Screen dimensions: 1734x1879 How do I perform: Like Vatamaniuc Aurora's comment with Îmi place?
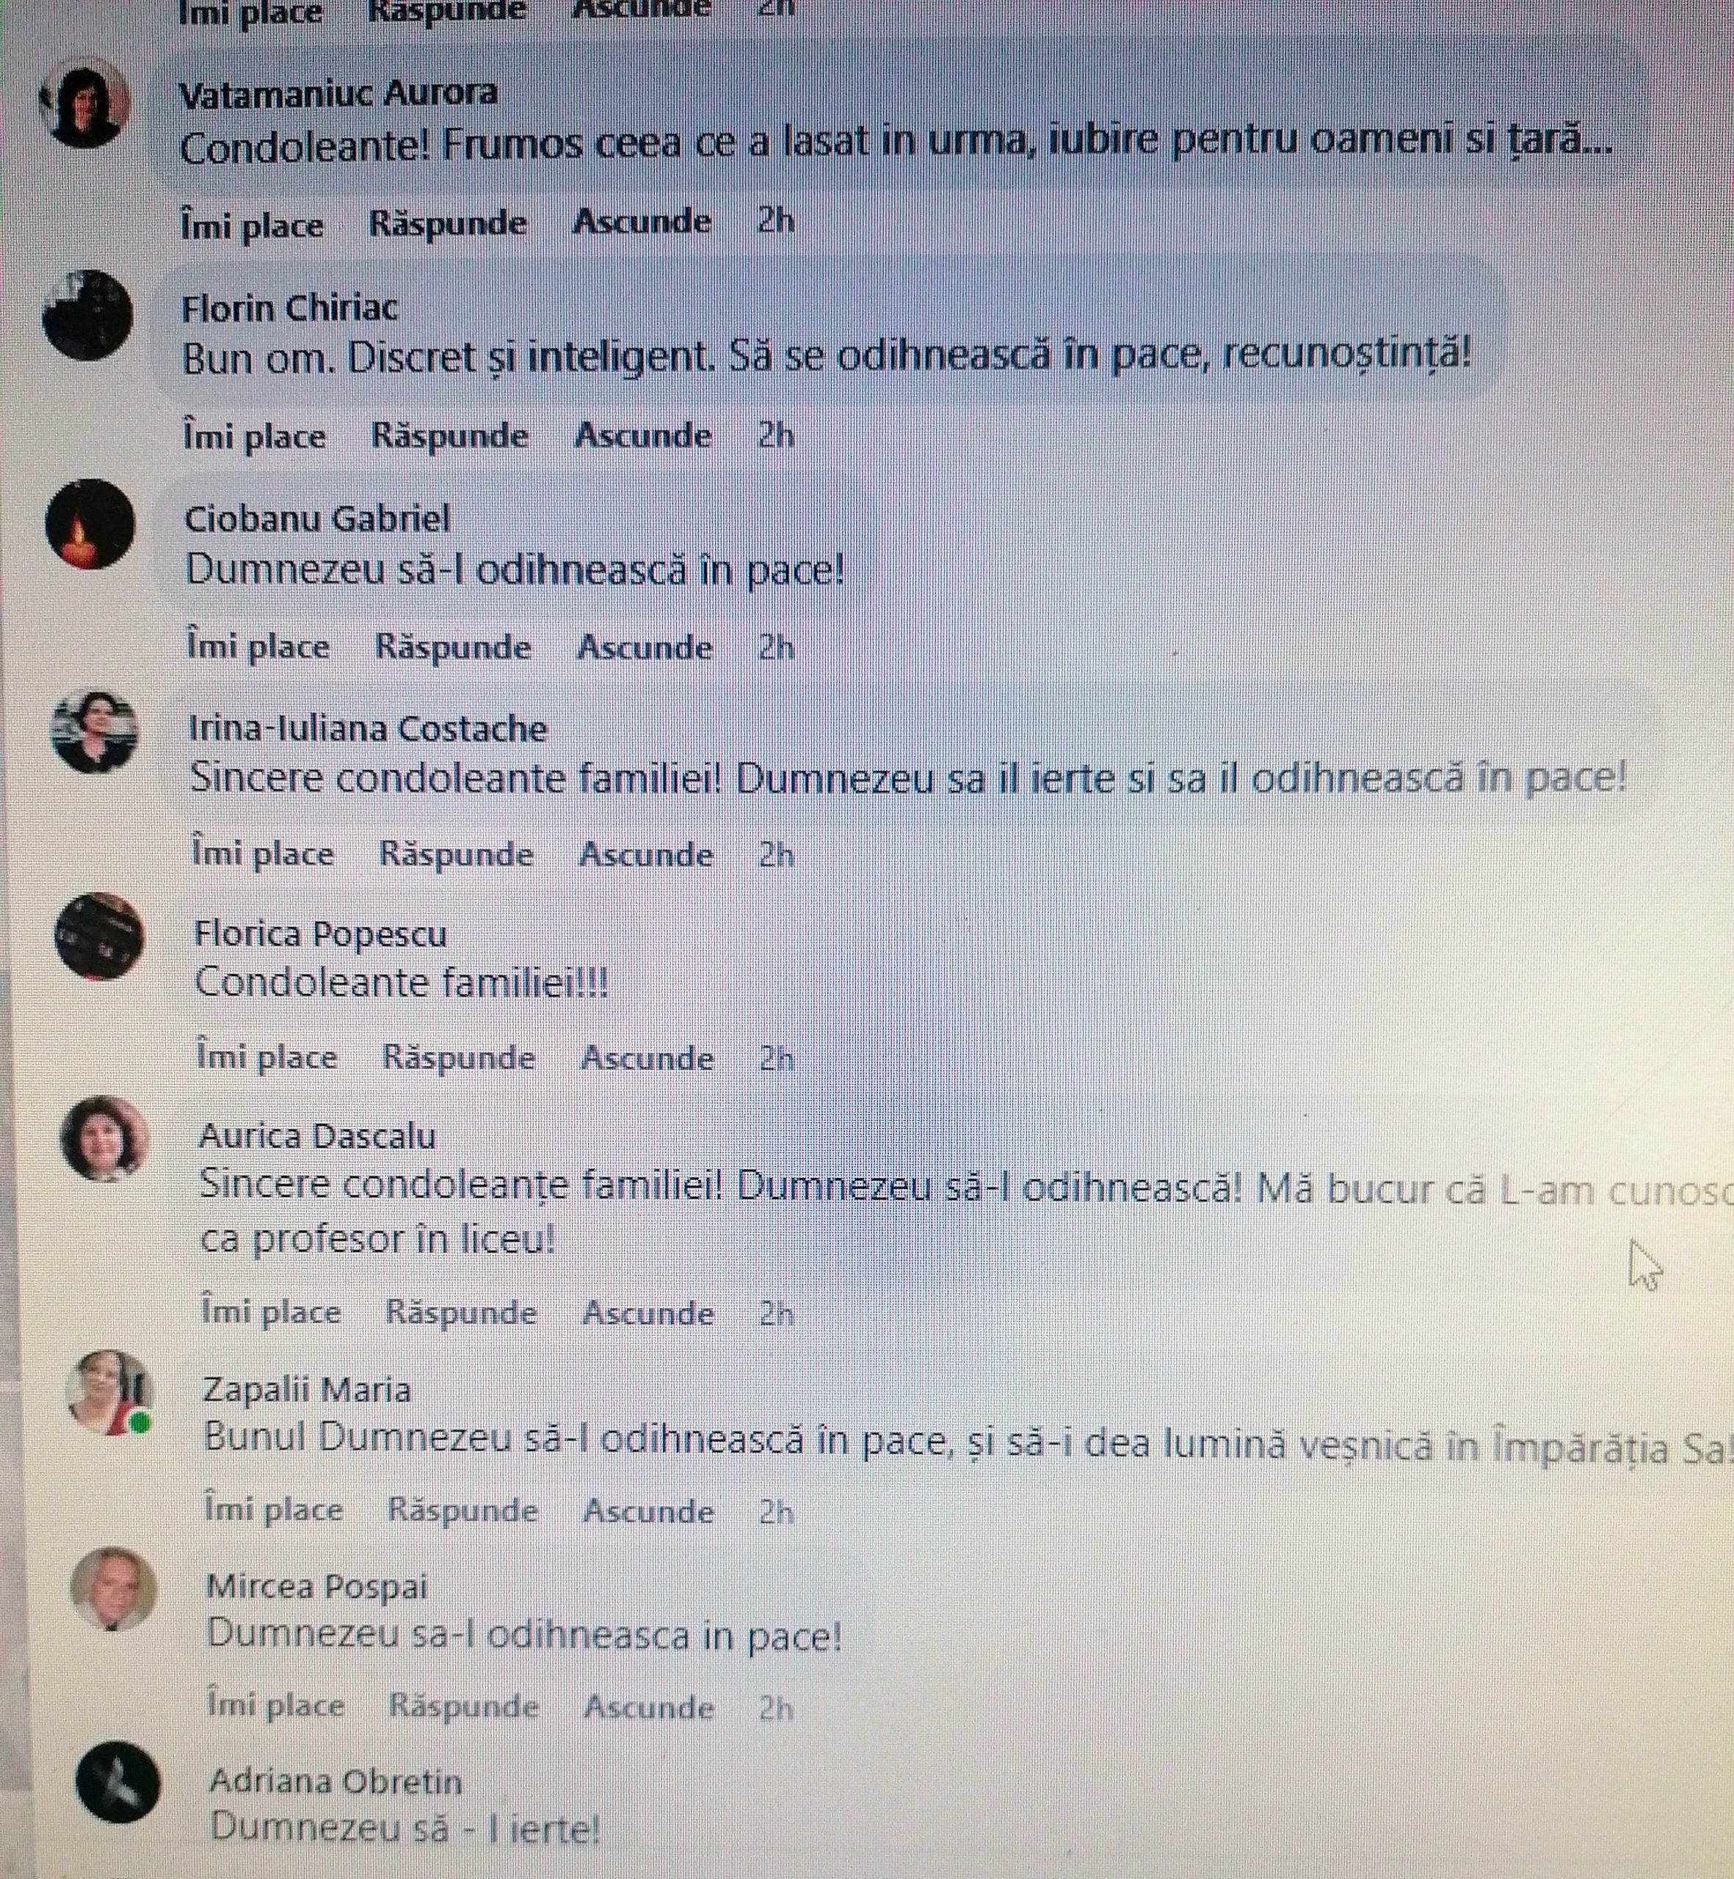(252, 225)
